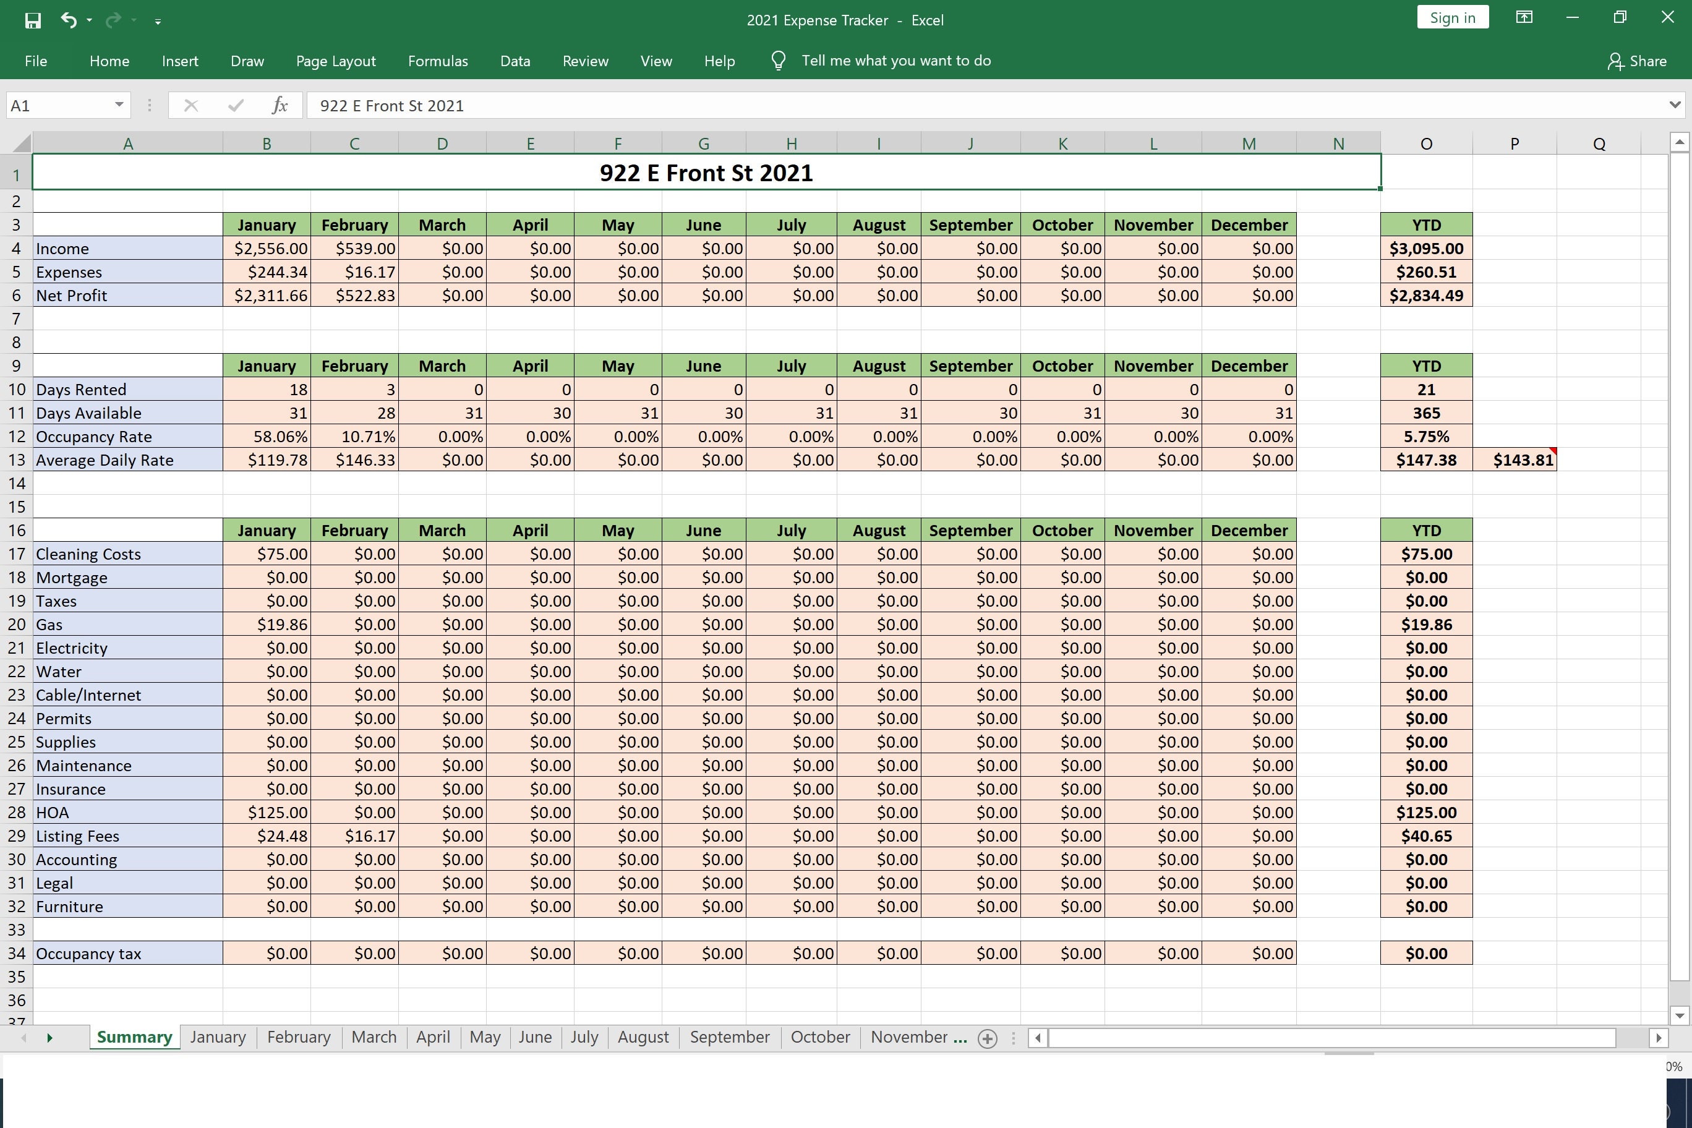
Task: Select the Occupancy tax label cell
Action: coord(127,953)
